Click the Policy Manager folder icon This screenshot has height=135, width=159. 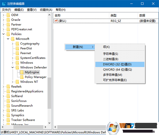click(x=22, y=77)
